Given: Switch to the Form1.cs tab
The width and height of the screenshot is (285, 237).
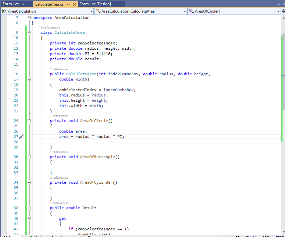Looking at the screenshot, I should (11, 4).
